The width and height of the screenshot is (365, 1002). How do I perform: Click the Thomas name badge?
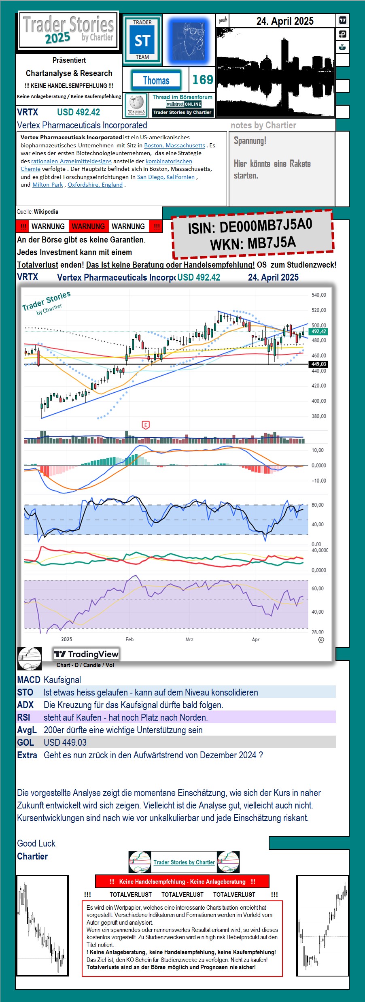click(156, 81)
